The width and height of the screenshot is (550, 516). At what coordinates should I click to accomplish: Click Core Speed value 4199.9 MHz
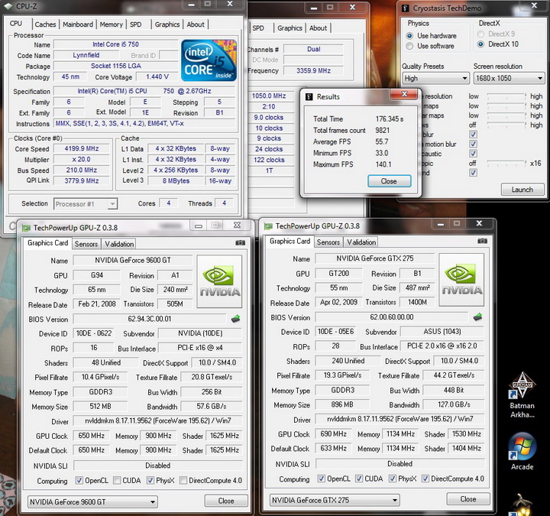click(x=82, y=148)
